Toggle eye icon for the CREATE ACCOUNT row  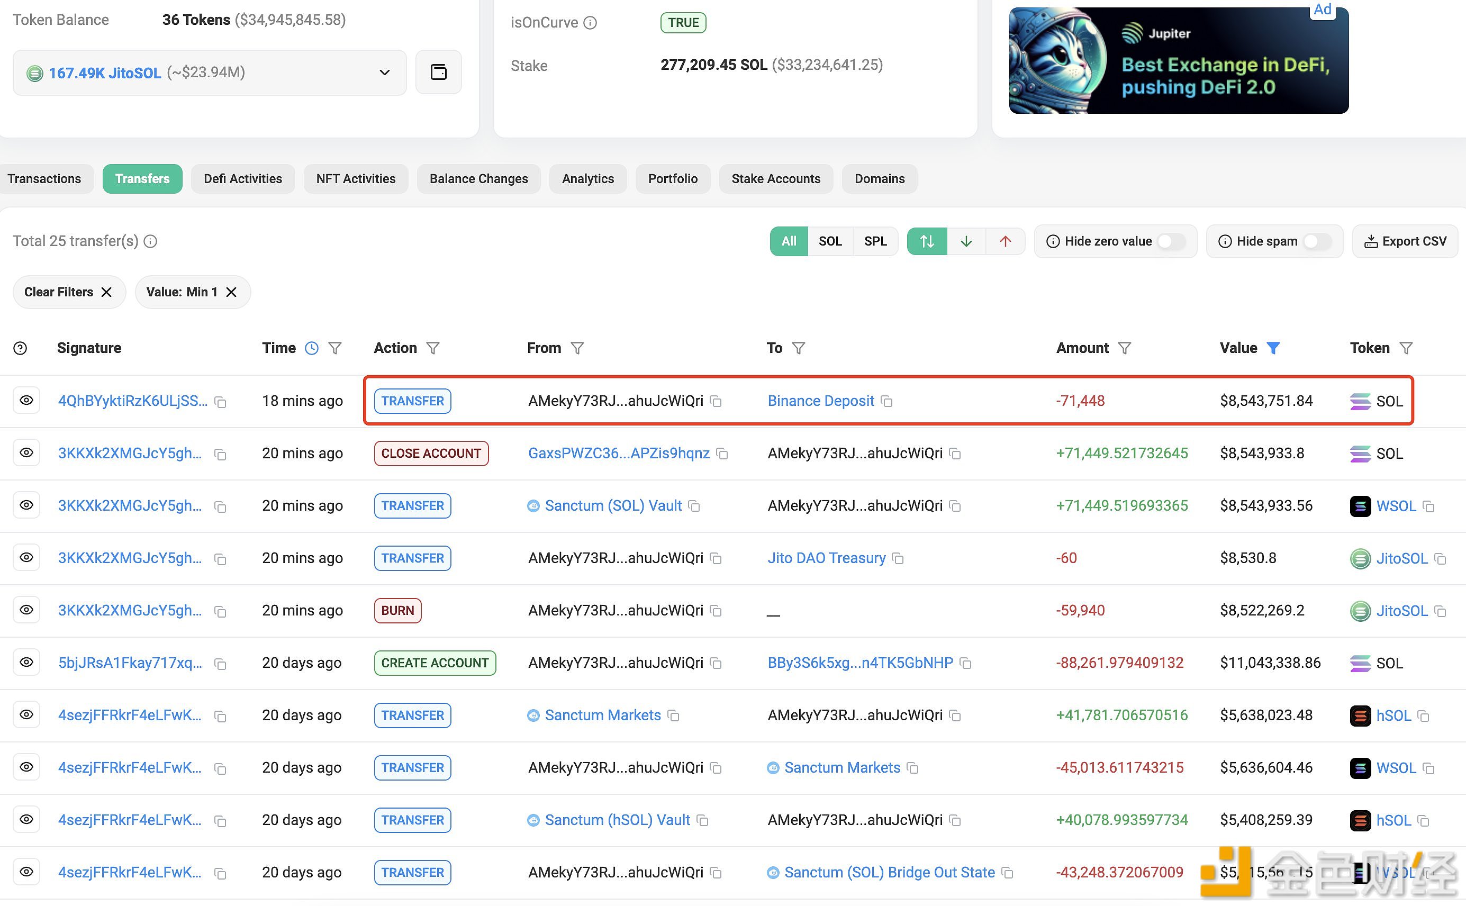(26, 663)
